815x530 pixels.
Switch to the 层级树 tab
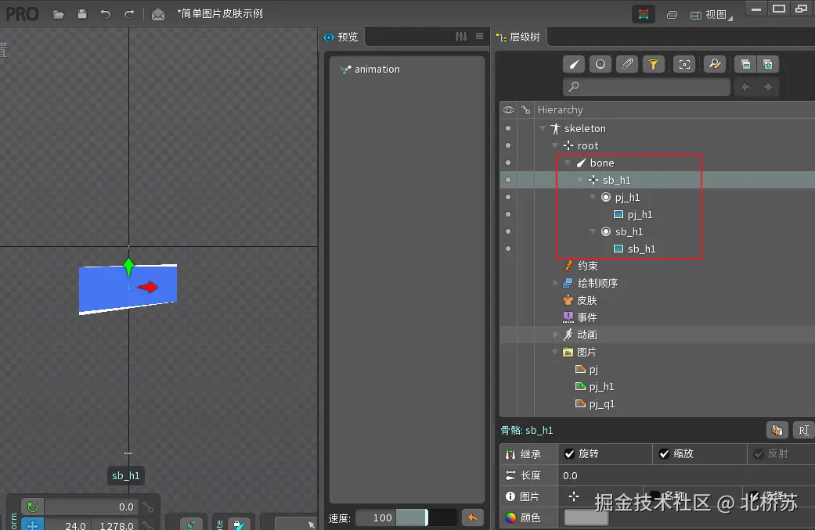click(519, 37)
